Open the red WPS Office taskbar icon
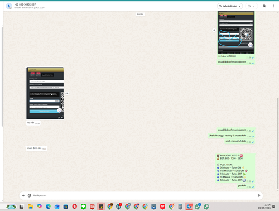Screen dimensions: 279x211 (x=162, y=207)
